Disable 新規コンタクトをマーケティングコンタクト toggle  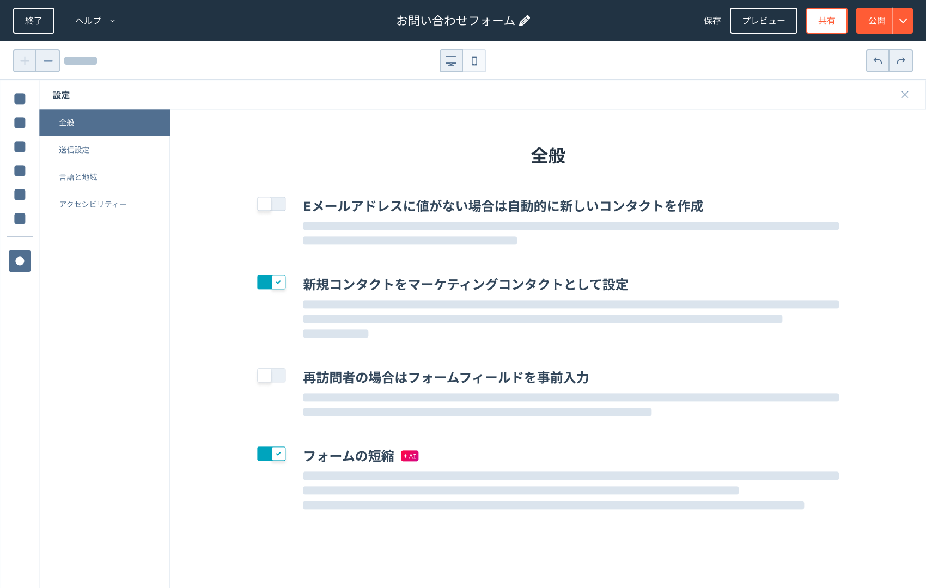point(271,283)
